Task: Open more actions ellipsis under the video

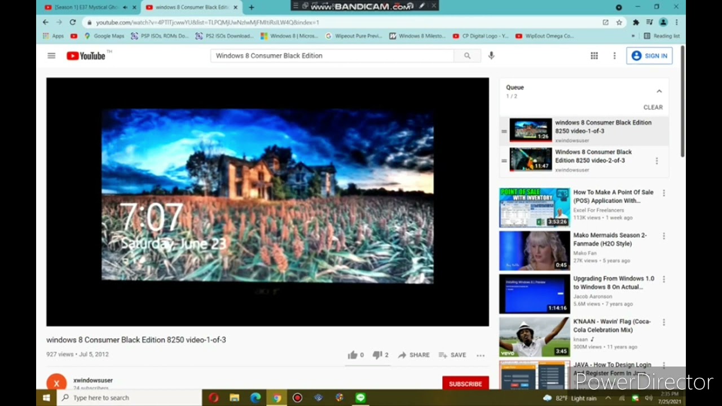Action: point(481,355)
